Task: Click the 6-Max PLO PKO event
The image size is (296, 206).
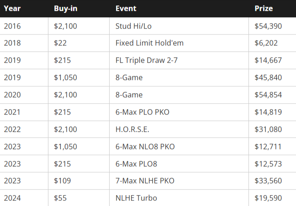Action: point(142,112)
